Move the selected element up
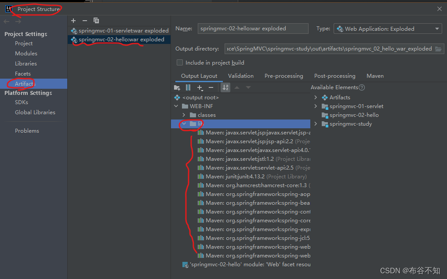Screen dimensions: 447x279 pyautogui.click(x=237, y=87)
